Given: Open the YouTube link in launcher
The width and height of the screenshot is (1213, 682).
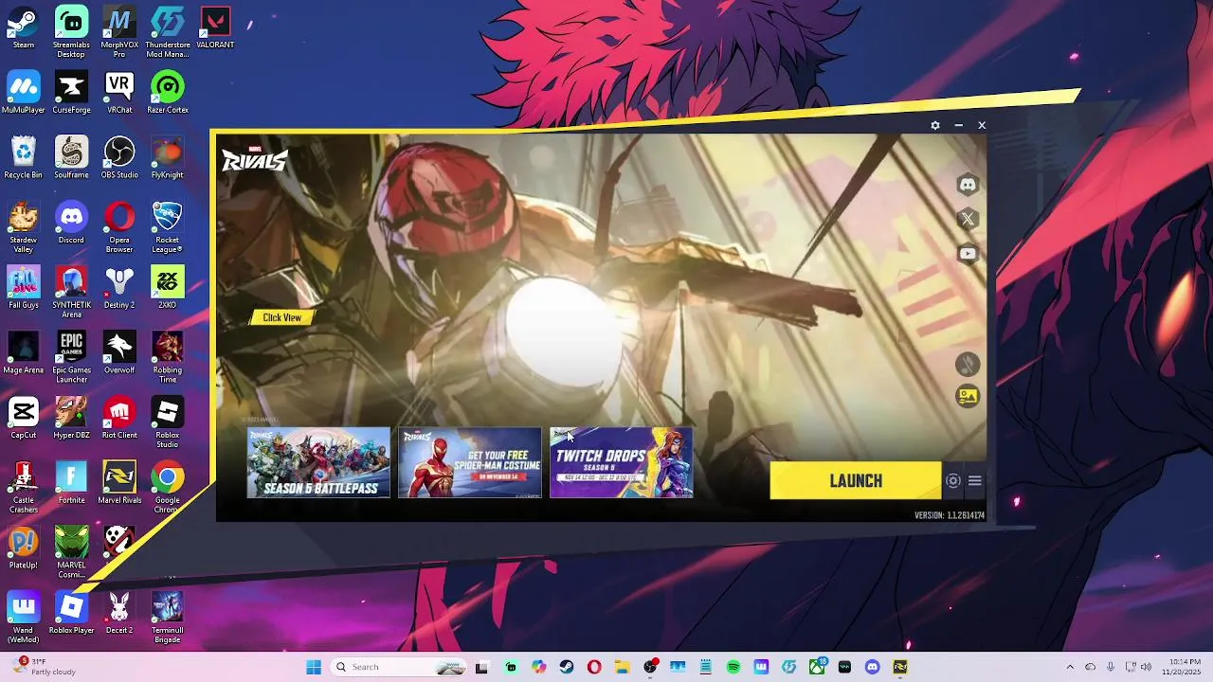Looking at the screenshot, I should click(x=968, y=253).
